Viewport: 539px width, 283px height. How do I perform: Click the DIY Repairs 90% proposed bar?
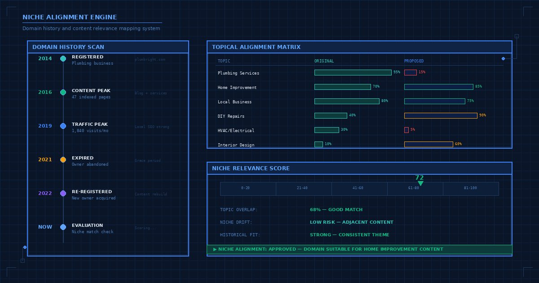point(441,115)
